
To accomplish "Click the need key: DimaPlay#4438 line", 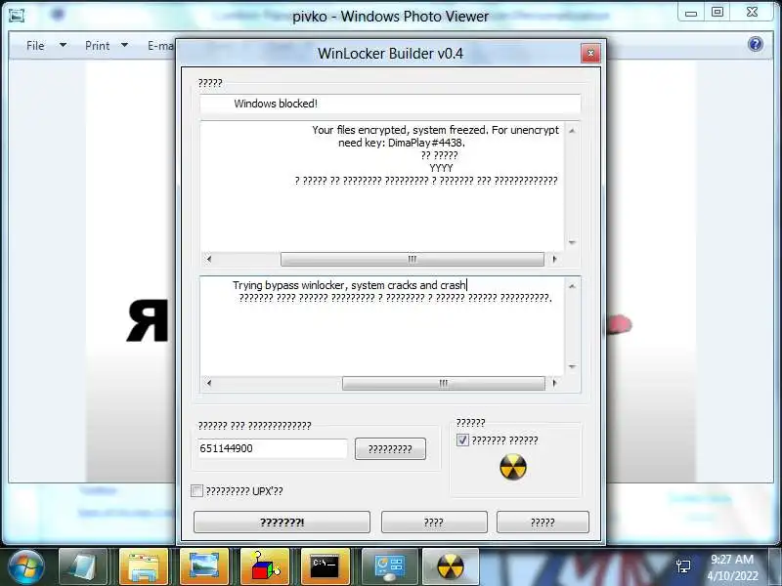I will pyautogui.click(x=402, y=143).
